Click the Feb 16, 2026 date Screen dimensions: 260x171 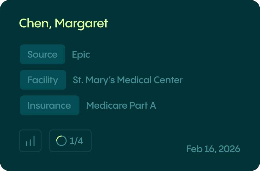pos(213,149)
